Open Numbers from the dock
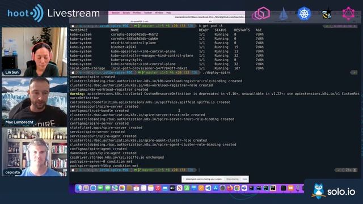Viewport: 363px width, 204px height. coord(187,188)
